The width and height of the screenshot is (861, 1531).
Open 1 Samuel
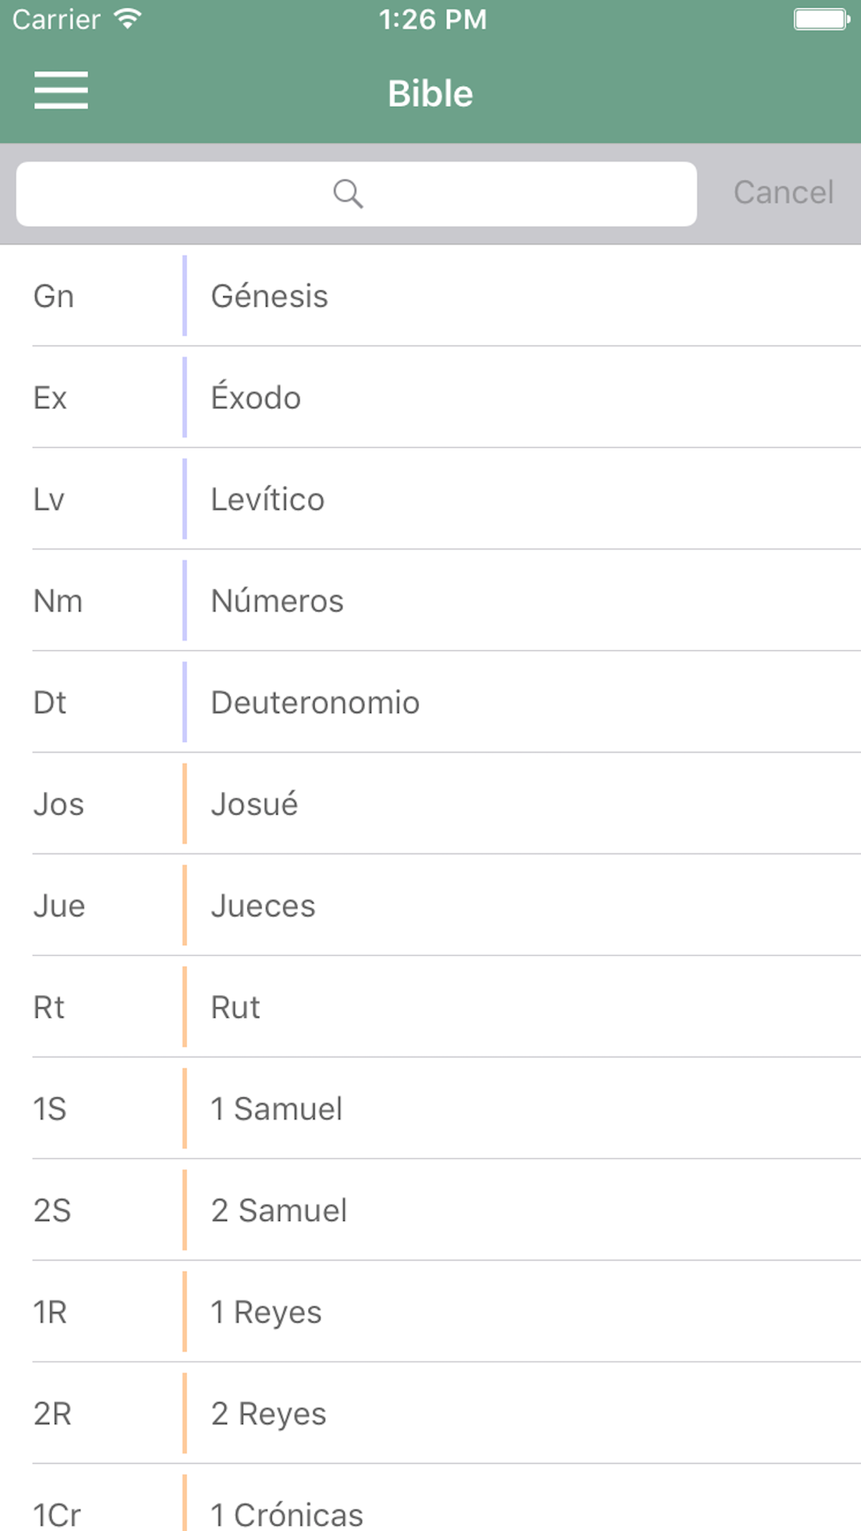point(430,1109)
